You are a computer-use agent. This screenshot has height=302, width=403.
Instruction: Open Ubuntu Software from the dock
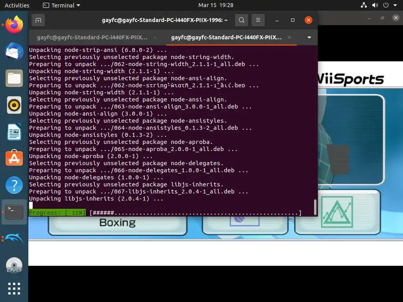coord(14,158)
